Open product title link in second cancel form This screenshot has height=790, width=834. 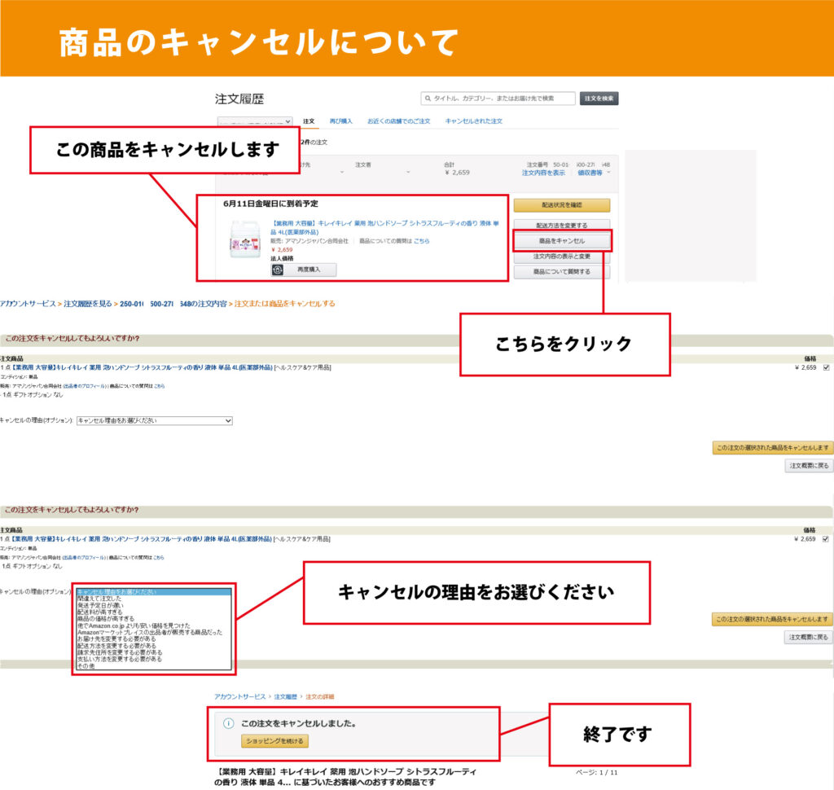[x=142, y=539]
